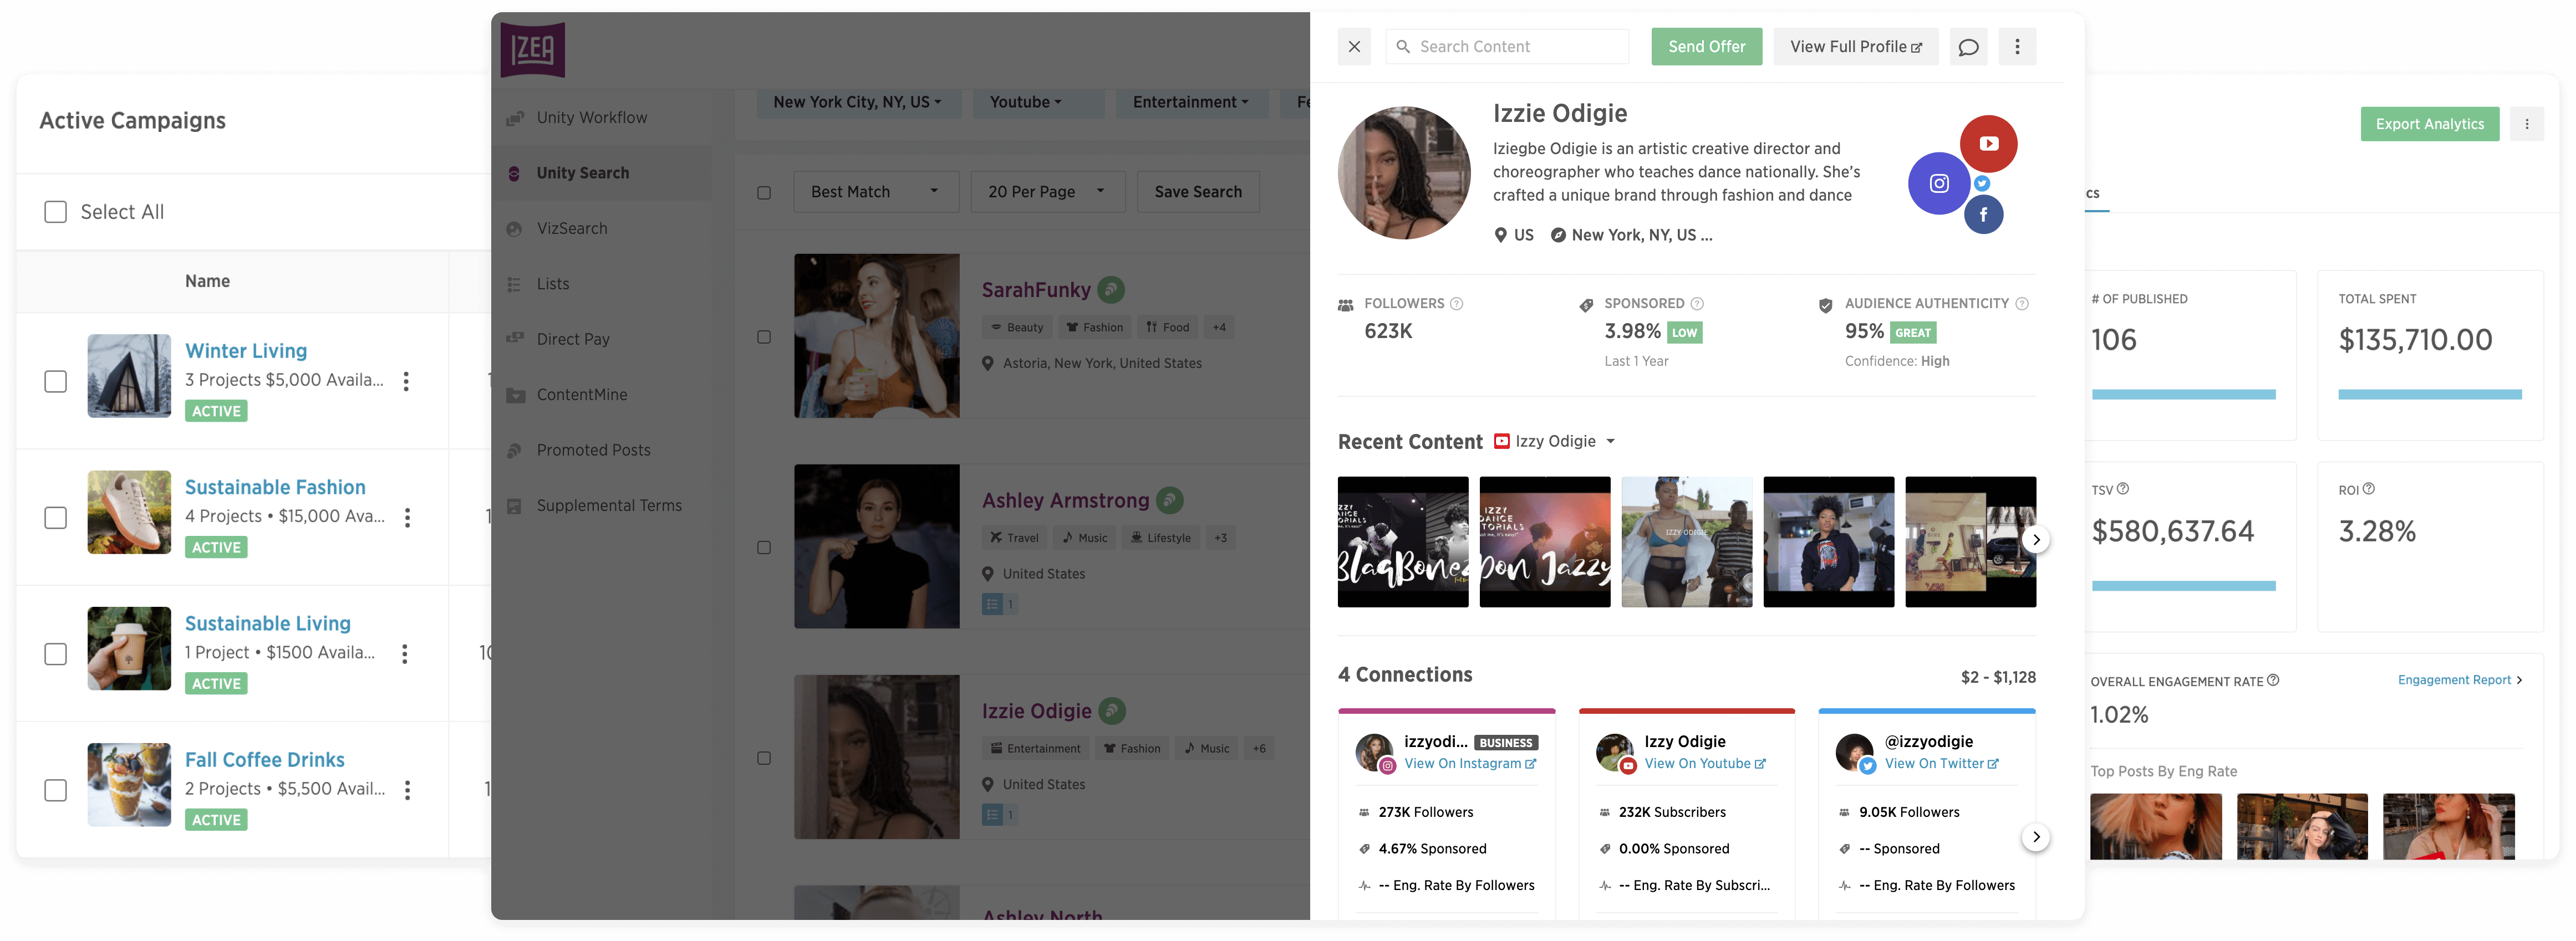The width and height of the screenshot is (2576, 941).
Task: Check the Sustainable Fashion campaign checkbox
Action: (x=55, y=517)
